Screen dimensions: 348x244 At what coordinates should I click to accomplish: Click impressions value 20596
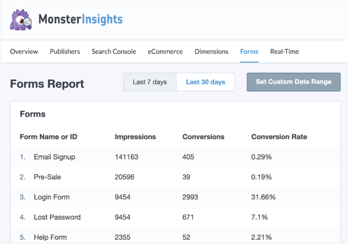pyautogui.click(x=124, y=177)
